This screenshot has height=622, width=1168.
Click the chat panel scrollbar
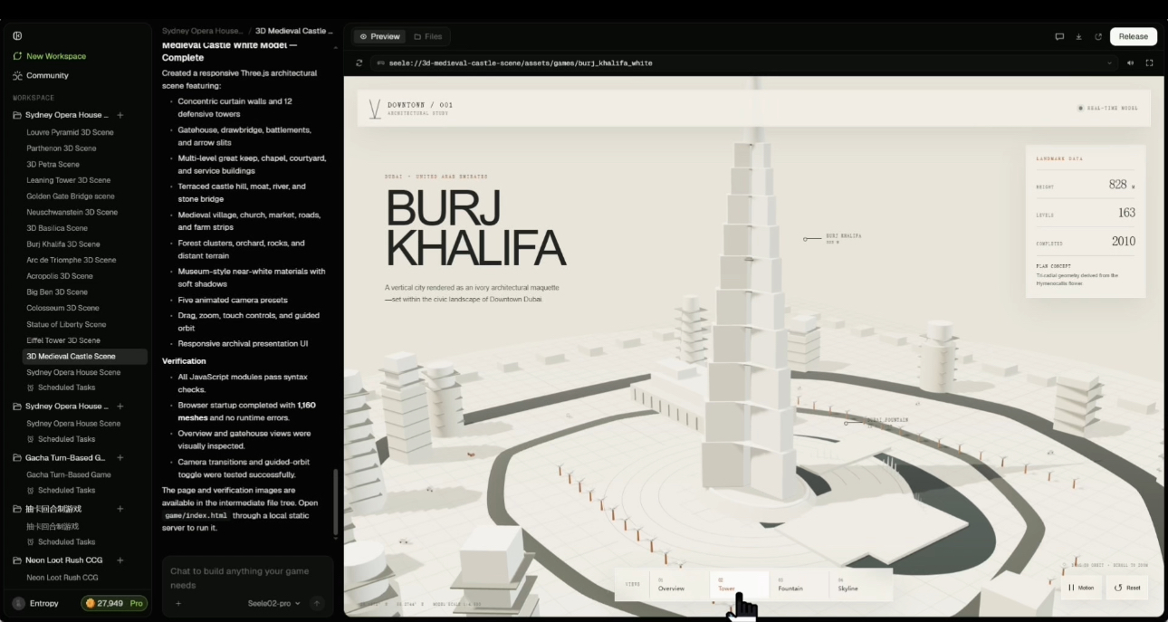(x=336, y=502)
